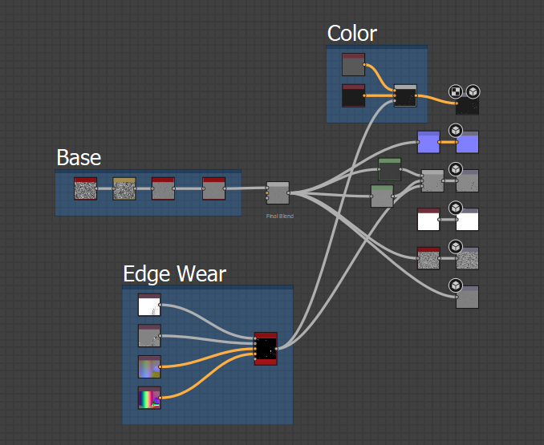This screenshot has height=445, width=544.
Task: Select the yellow-header noise node in Base frame
Action: coord(124,188)
